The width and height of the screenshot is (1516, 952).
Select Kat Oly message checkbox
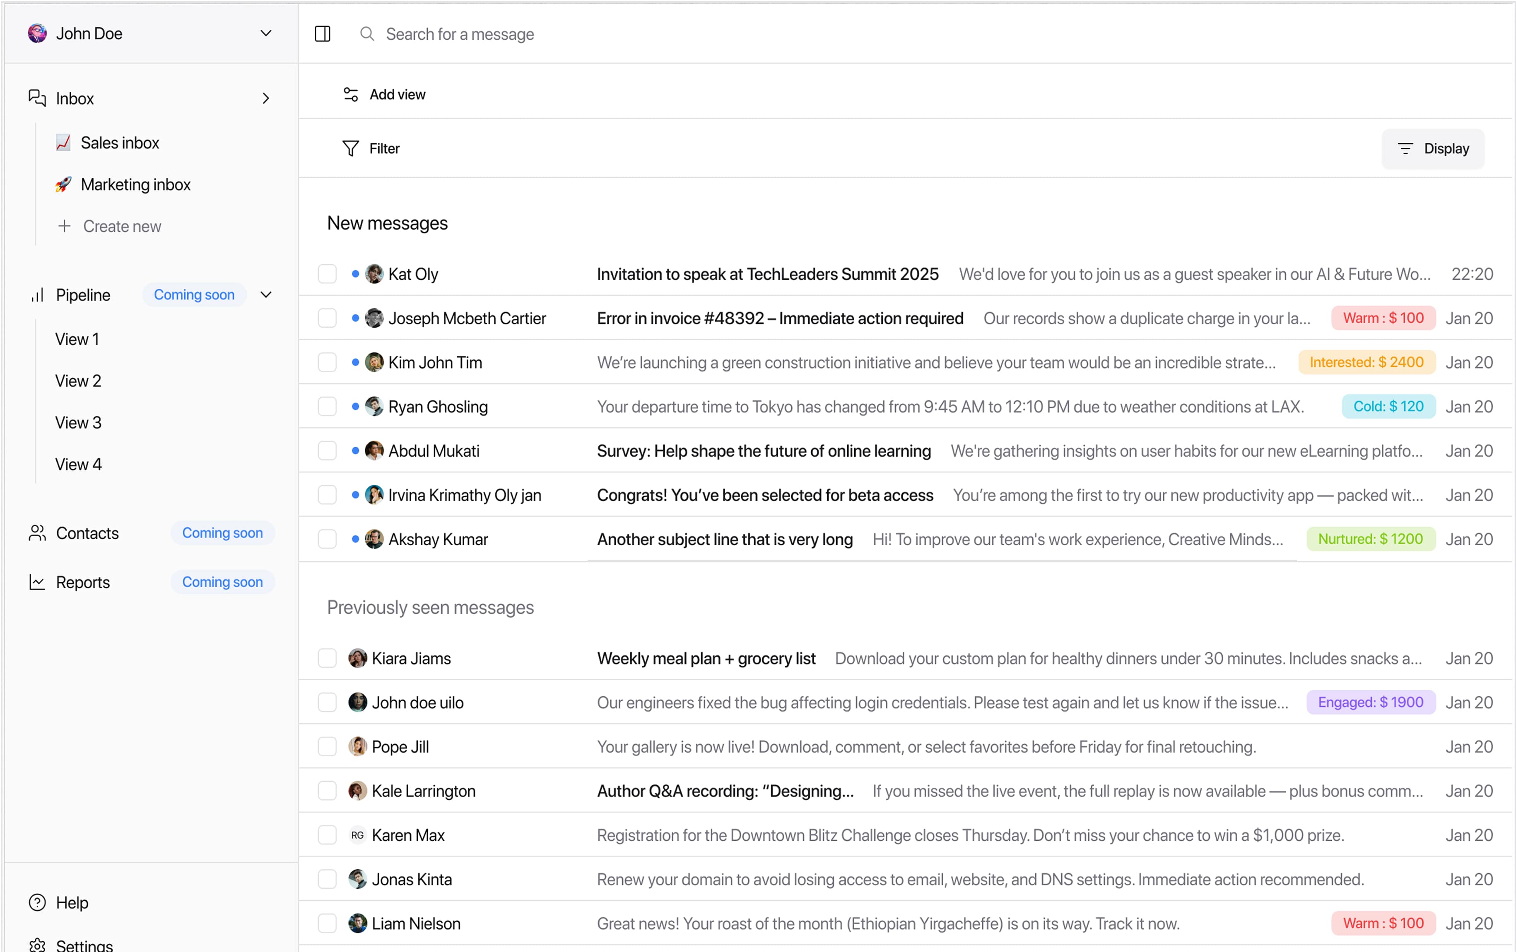[x=327, y=274]
